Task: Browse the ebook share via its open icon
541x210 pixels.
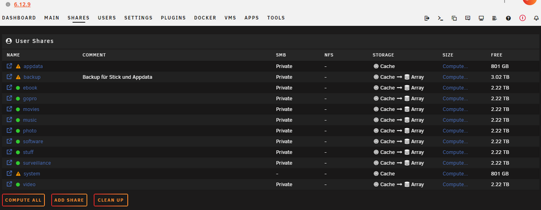Action: [10, 87]
